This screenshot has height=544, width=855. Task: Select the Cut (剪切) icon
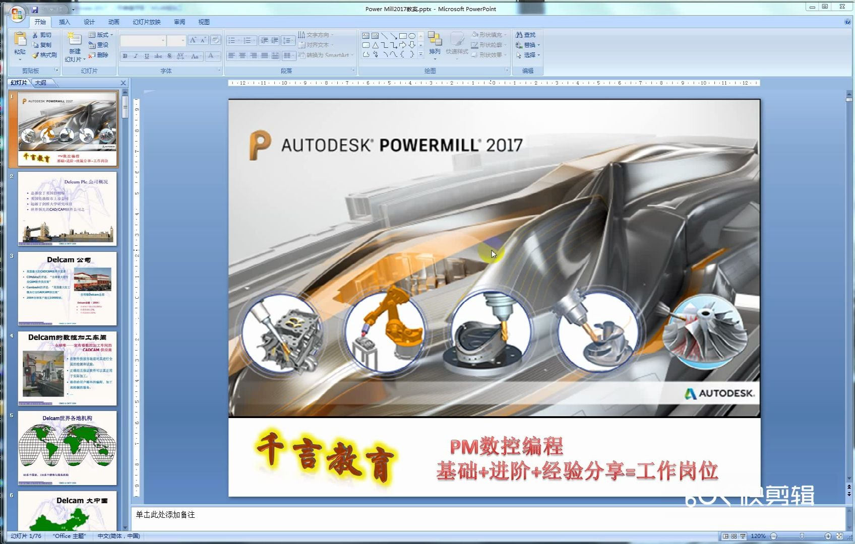coord(42,35)
